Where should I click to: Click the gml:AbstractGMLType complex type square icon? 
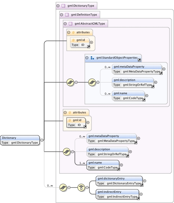click(x=71, y=24)
